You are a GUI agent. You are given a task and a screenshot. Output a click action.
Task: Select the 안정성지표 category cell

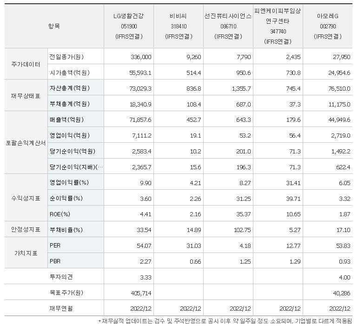pos(26,229)
